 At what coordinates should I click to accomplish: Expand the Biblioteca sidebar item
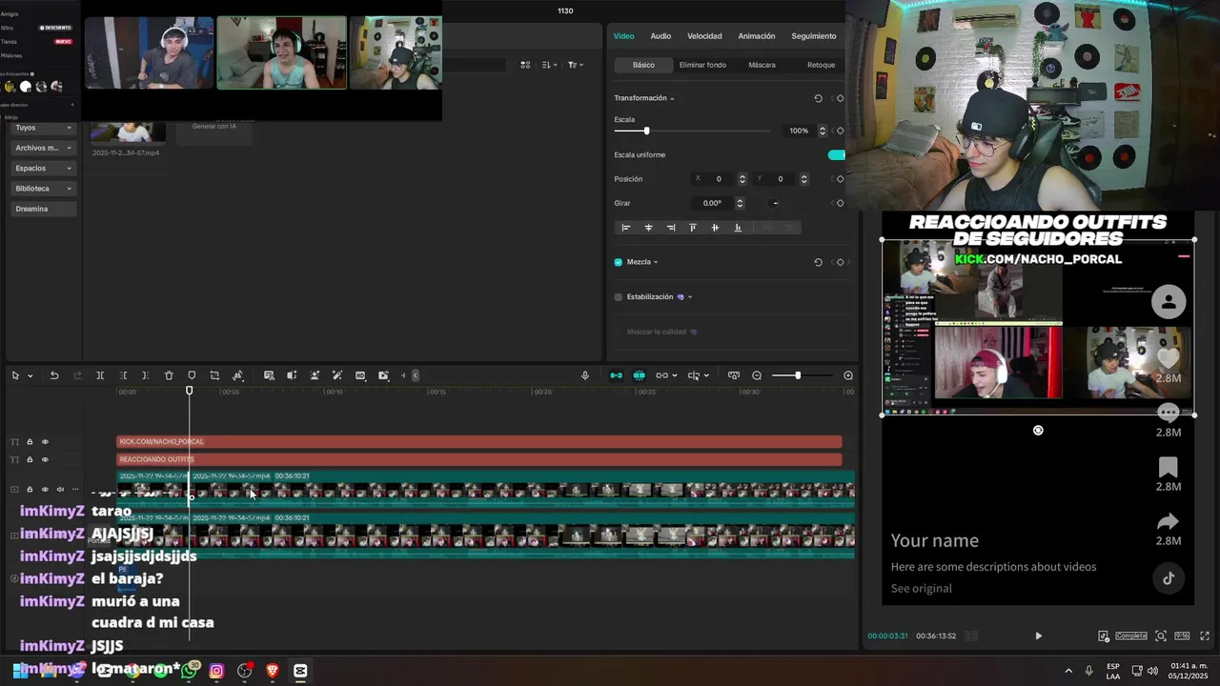[x=43, y=189]
